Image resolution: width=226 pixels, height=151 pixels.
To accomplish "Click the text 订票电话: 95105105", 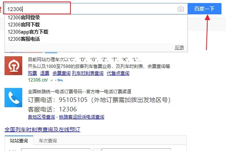I will 58,100.
